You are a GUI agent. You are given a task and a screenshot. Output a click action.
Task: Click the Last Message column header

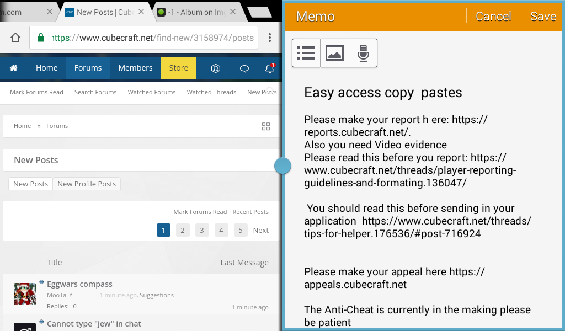pos(244,263)
